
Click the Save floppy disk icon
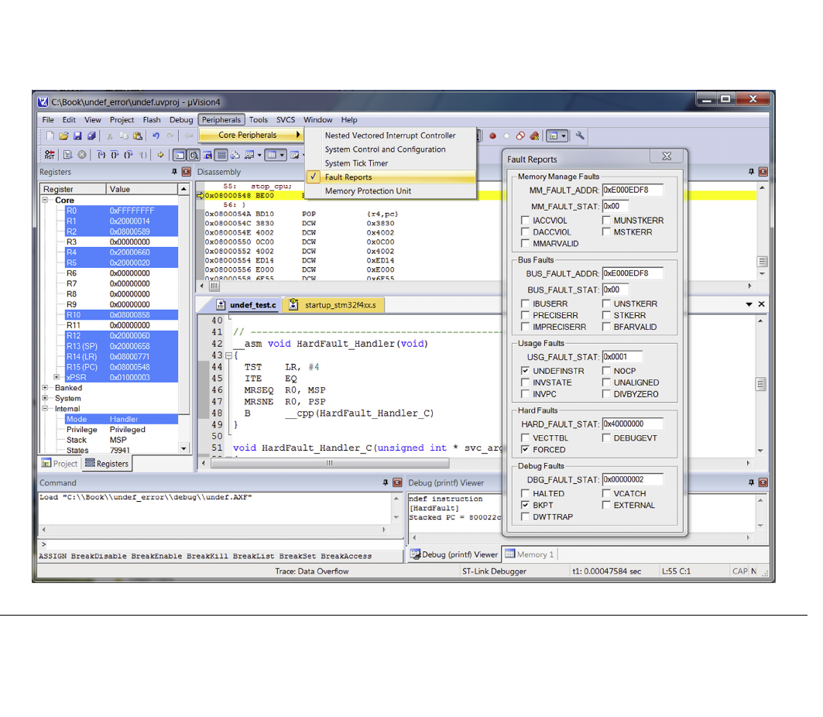[77, 136]
